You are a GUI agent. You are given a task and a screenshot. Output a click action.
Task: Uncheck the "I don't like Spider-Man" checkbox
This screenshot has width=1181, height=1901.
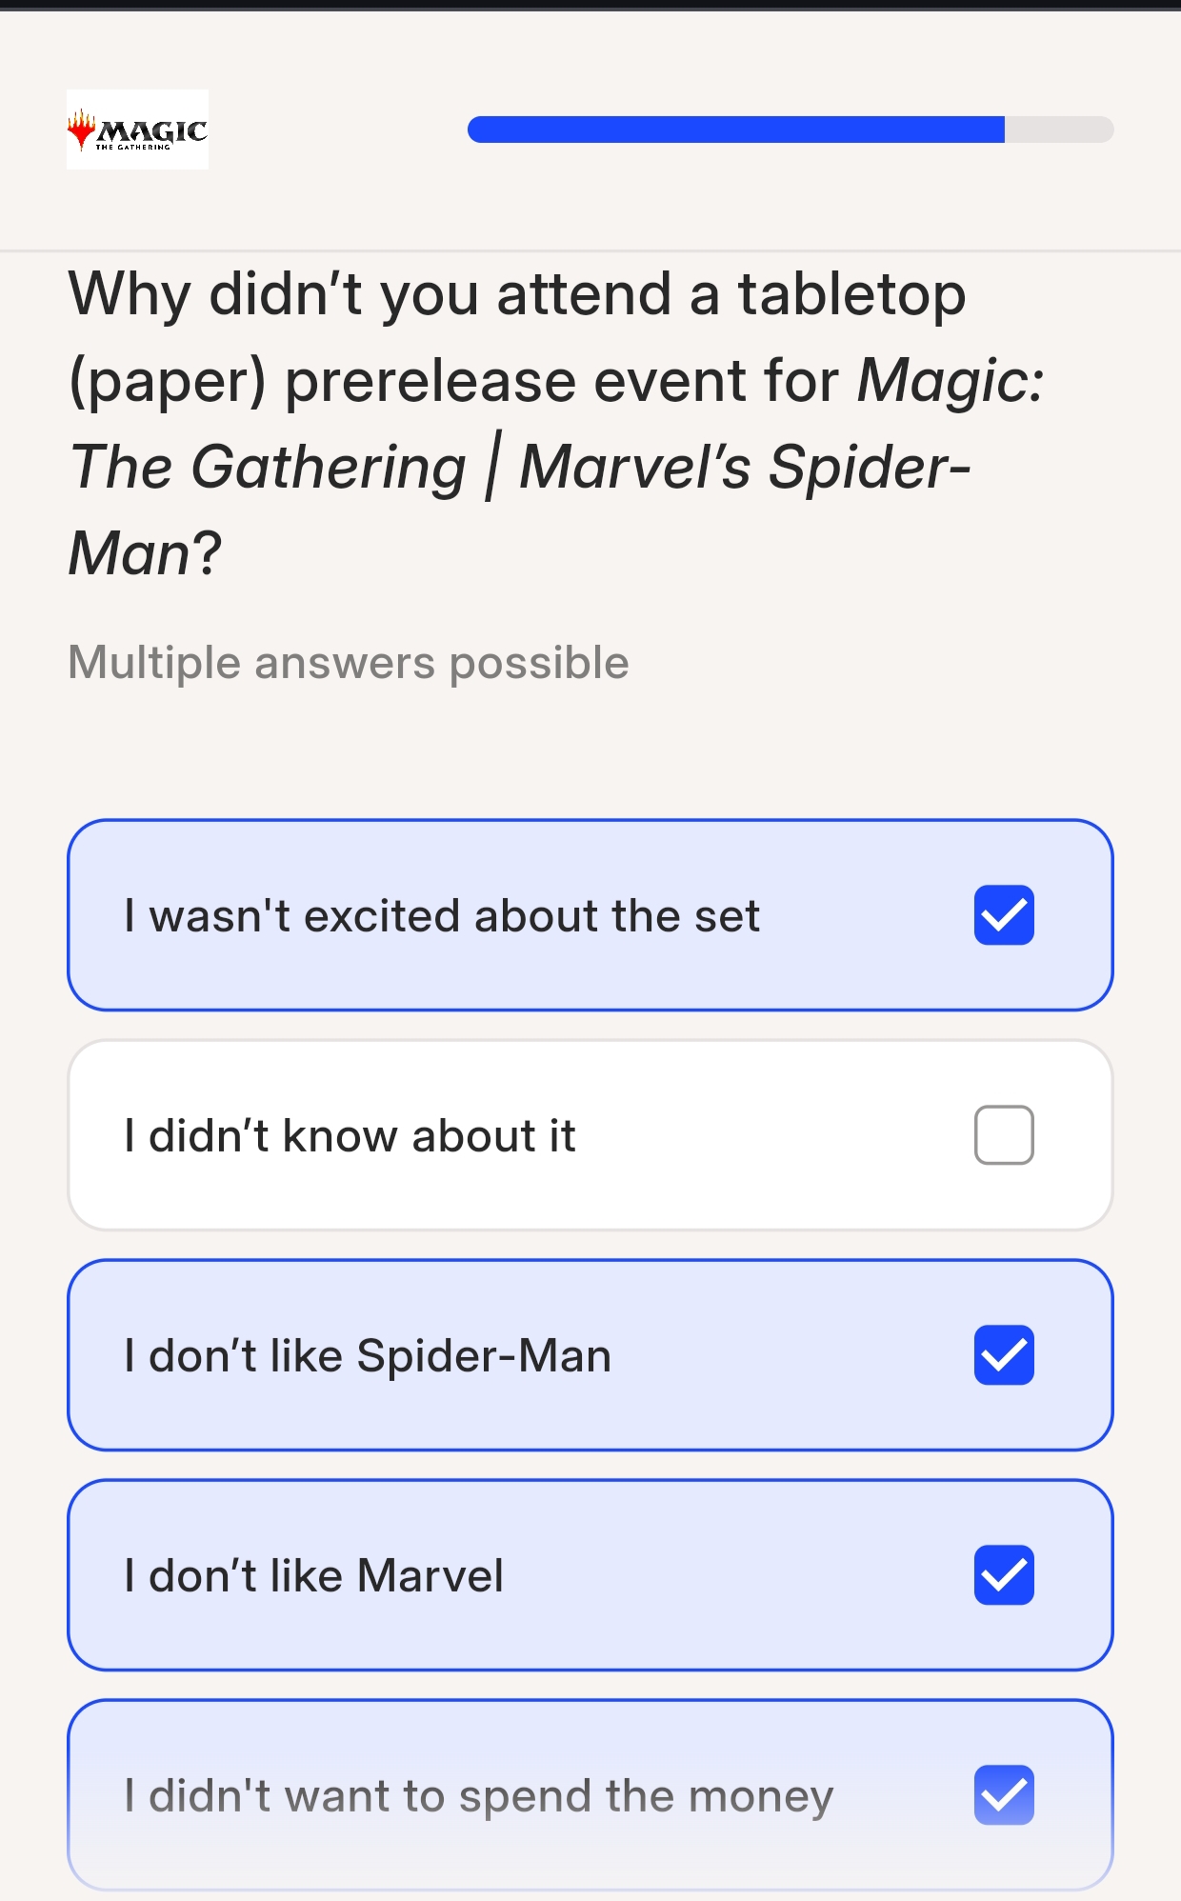[x=1004, y=1355]
